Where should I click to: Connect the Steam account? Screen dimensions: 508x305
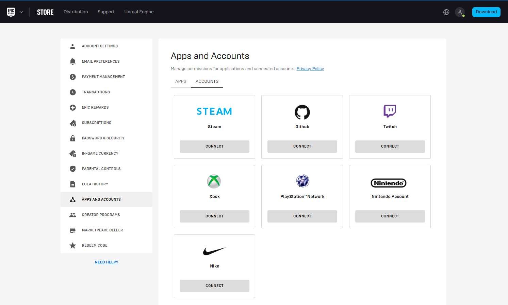click(x=214, y=147)
